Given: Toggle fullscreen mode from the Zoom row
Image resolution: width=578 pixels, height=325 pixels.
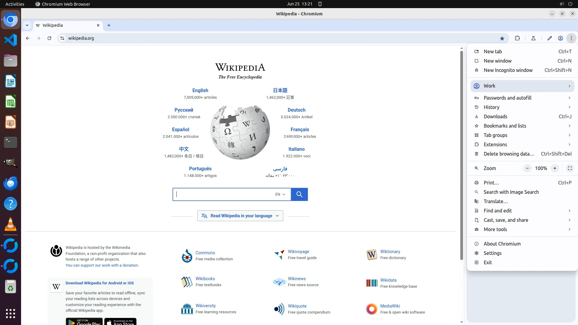Looking at the screenshot, I should (570, 168).
